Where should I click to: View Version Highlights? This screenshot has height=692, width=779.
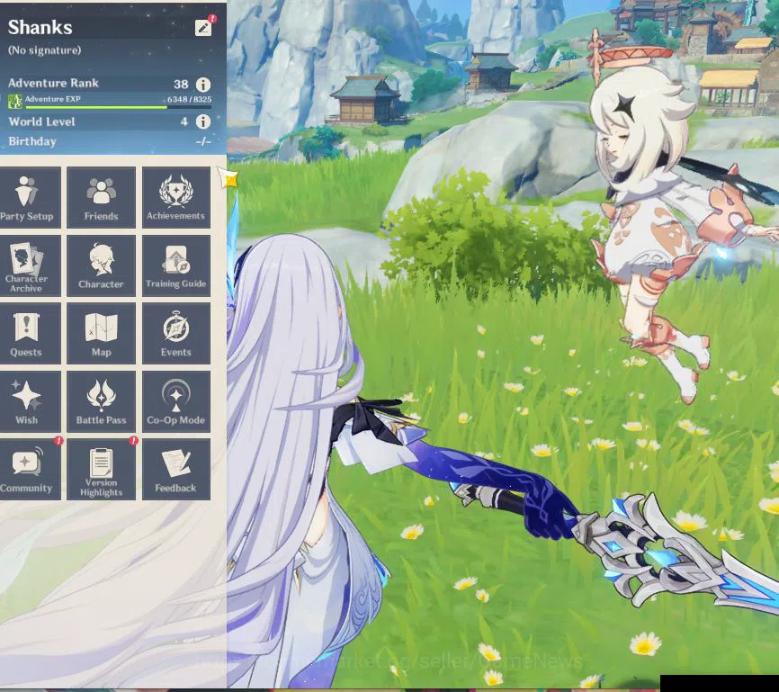[102, 470]
